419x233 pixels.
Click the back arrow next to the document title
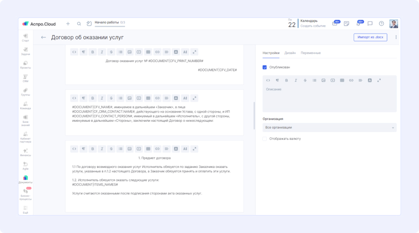tap(44, 37)
